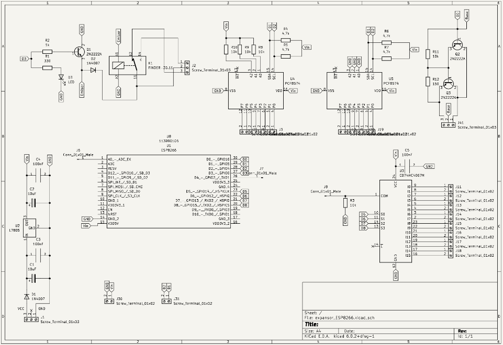Screen dimensions: 503x345
Task: Select the Q3 2N2222A transistor symbol
Action: 449,84
